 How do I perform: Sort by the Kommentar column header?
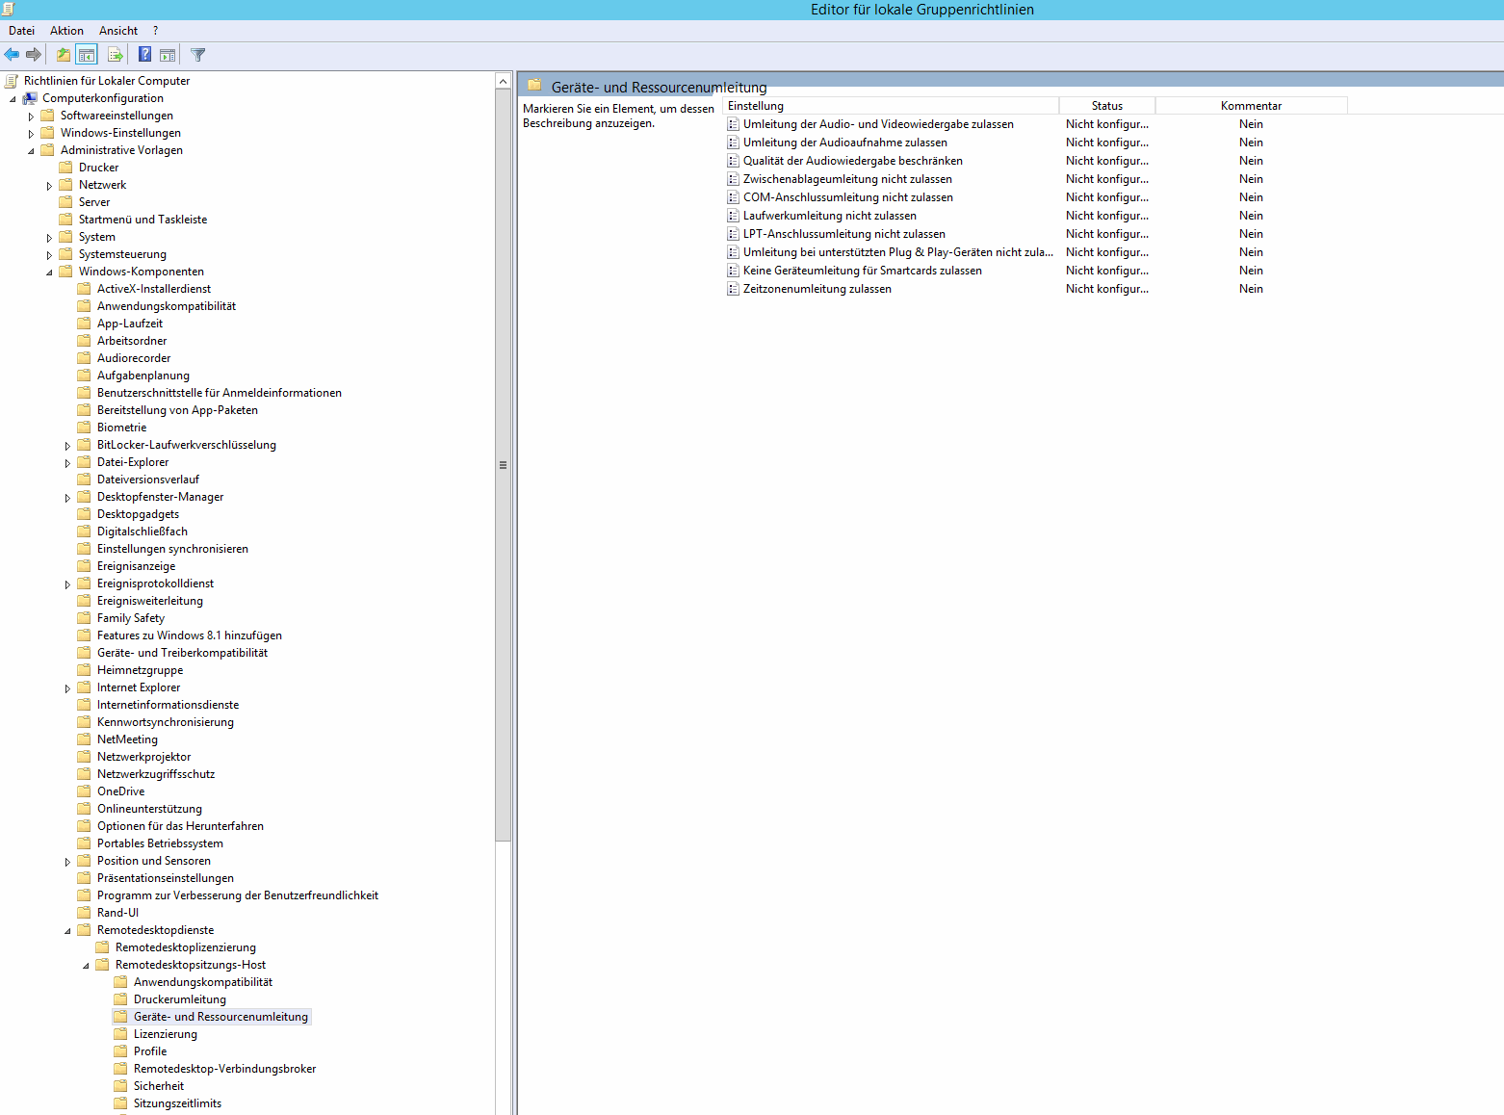pyautogui.click(x=1252, y=106)
